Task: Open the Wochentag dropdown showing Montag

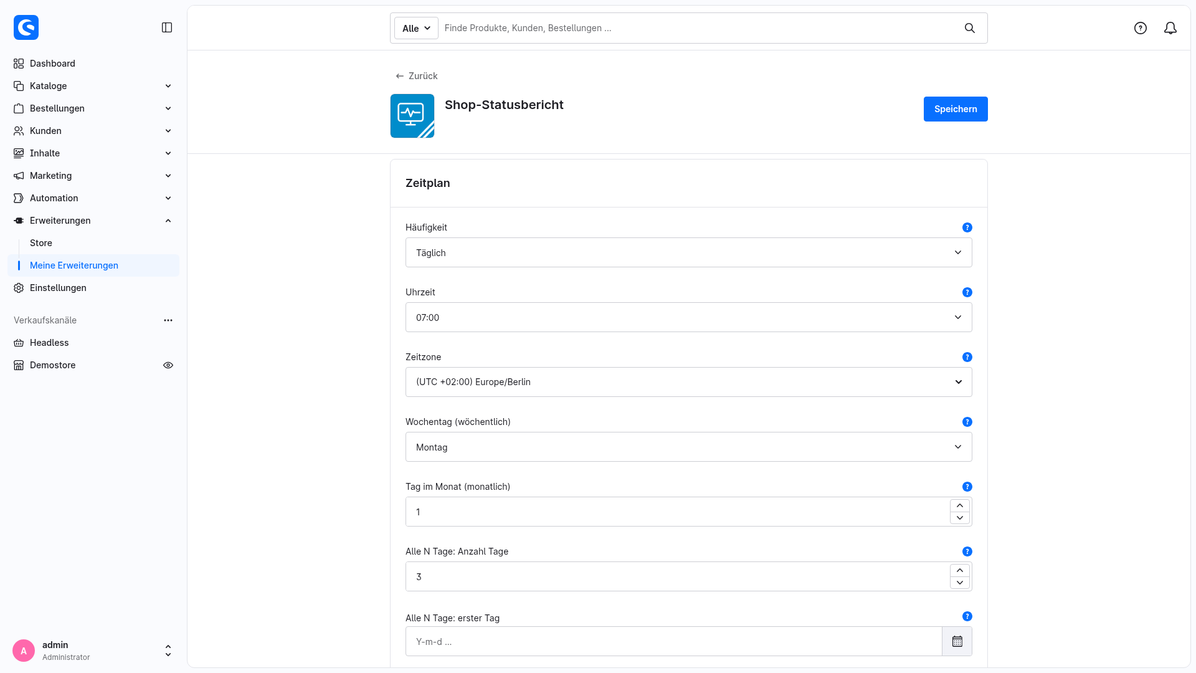Action: [x=689, y=447]
